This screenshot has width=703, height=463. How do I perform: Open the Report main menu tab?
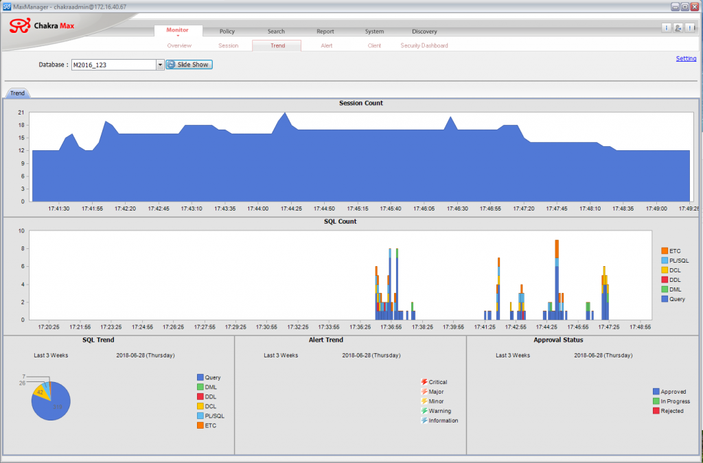click(x=325, y=32)
